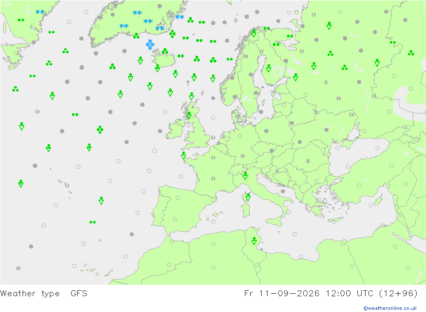Click the "Weather type" title text

[x=30, y=294]
